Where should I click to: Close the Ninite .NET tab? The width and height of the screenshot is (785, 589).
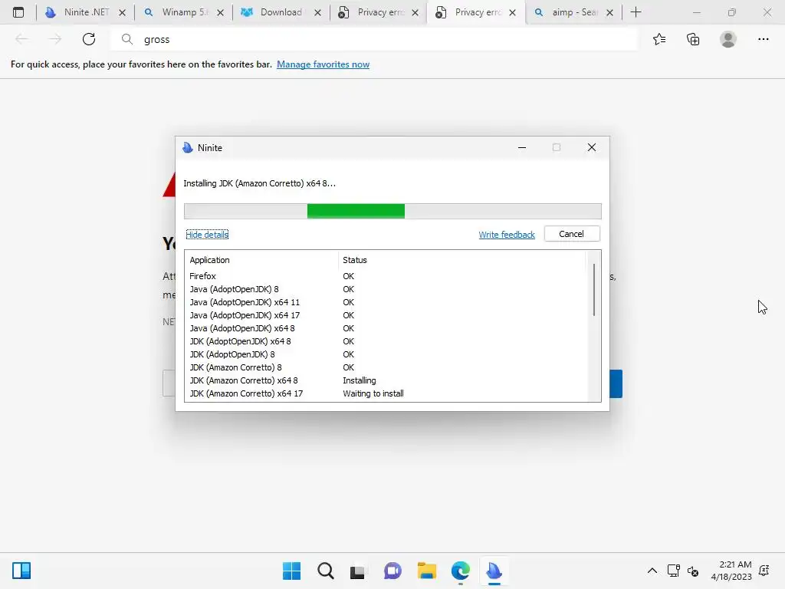tap(122, 12)
